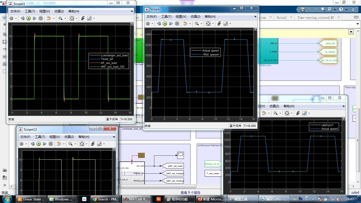The height and width of the screenshot is (203, 361).
Task: Click Stop button in Scope12 toolbar
Action: [51, 144]
